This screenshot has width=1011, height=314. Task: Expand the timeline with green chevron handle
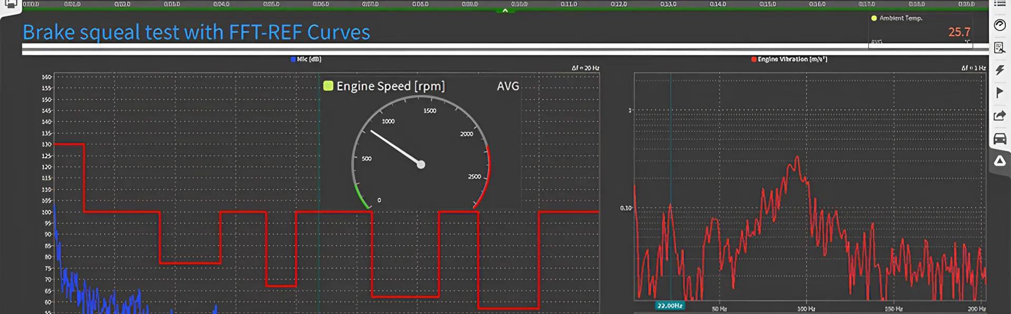click(x=505, y=11)
